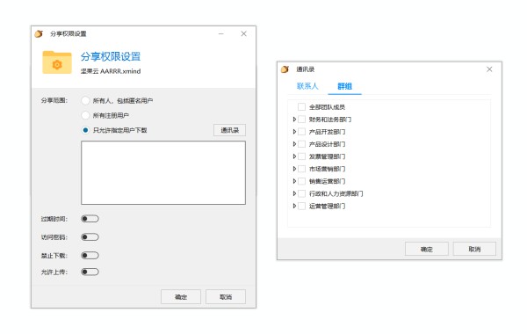The width and height of the screenshot is (527, 334).
Task: Switch to the 群组 tab
Action: click(344, 86)
